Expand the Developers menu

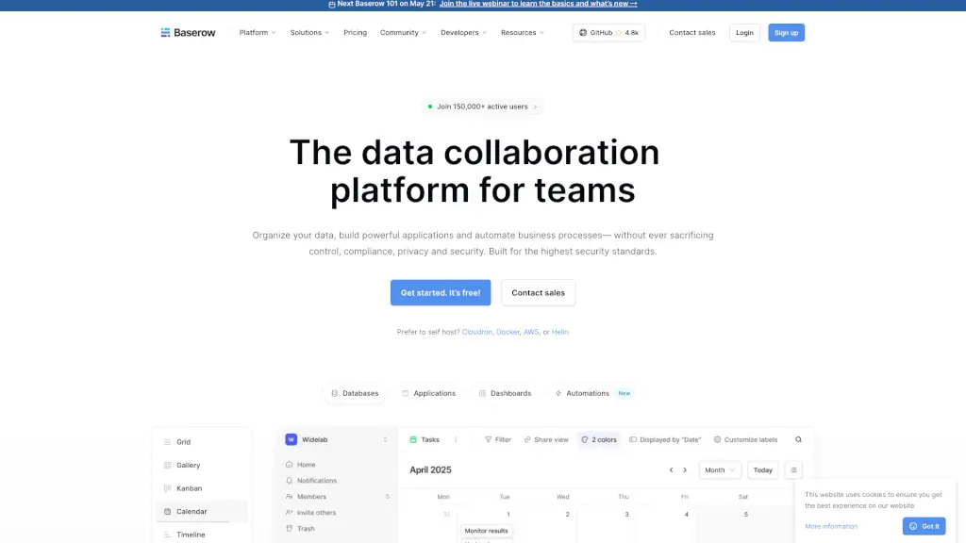(463, 33)
